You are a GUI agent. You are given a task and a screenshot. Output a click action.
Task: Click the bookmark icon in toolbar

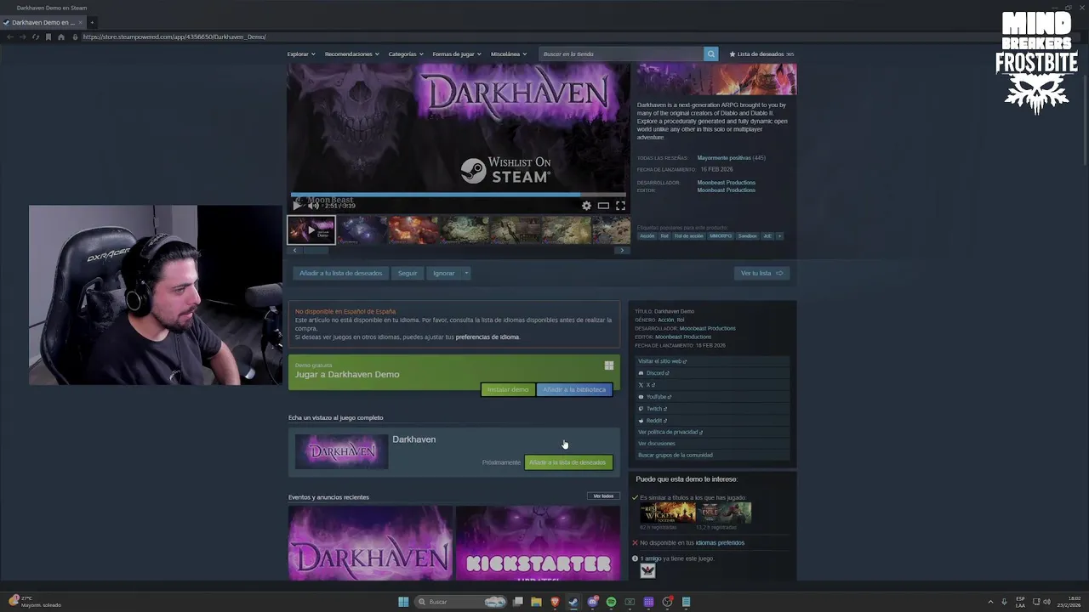coord(48,37)
